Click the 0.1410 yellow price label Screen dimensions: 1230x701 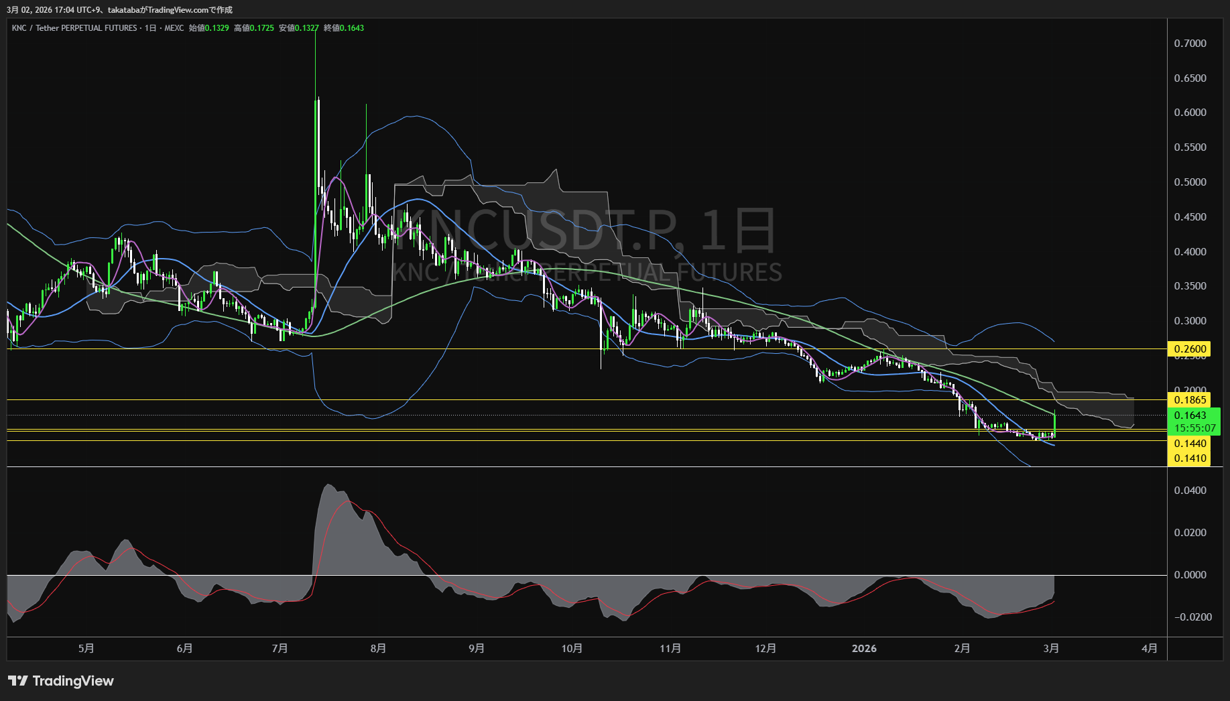pyautogui.click(x=1190, y=458)
